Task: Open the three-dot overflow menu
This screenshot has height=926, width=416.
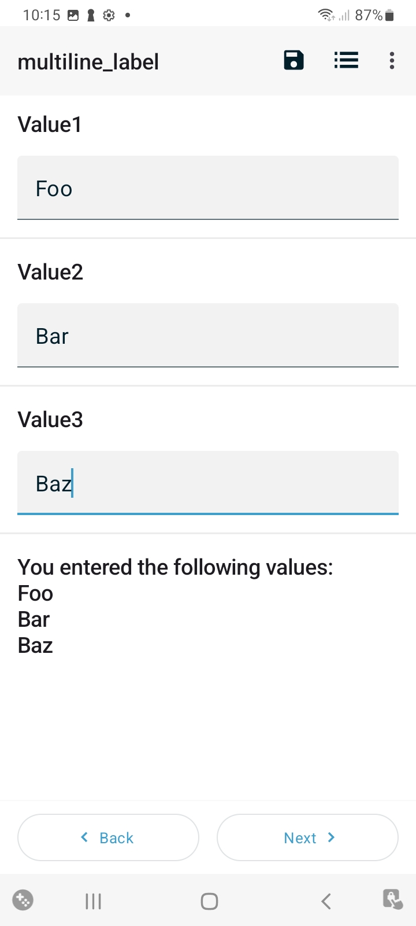Action: [x=392, y=60]
